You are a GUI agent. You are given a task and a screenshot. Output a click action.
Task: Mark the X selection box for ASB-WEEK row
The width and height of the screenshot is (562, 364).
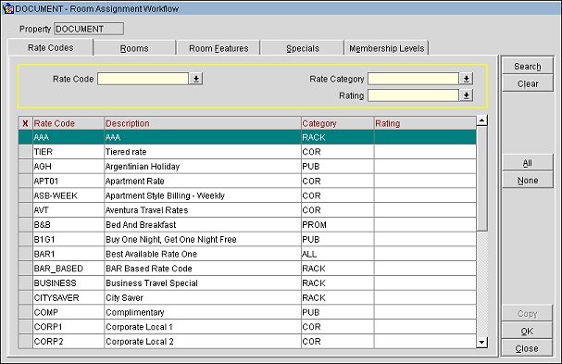point(25,195)
